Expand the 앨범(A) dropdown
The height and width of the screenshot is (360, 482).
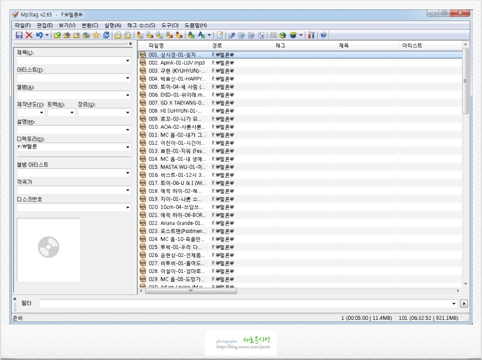128,95
